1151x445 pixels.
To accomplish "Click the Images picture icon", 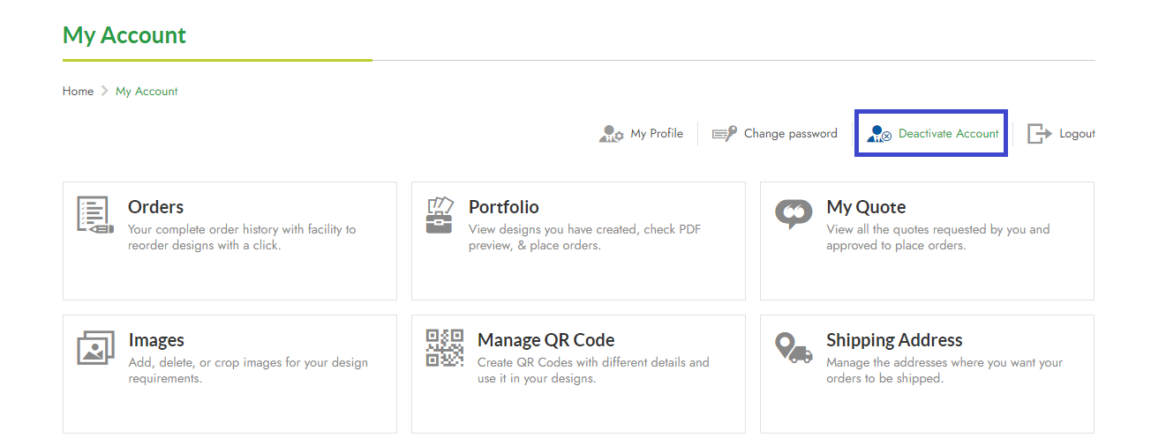I will point(95,348).
